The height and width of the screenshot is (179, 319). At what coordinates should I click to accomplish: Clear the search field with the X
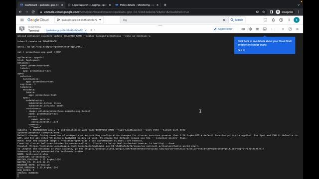point(224,20)
